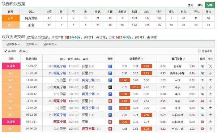Click the 大小 column header

(210, 59)
